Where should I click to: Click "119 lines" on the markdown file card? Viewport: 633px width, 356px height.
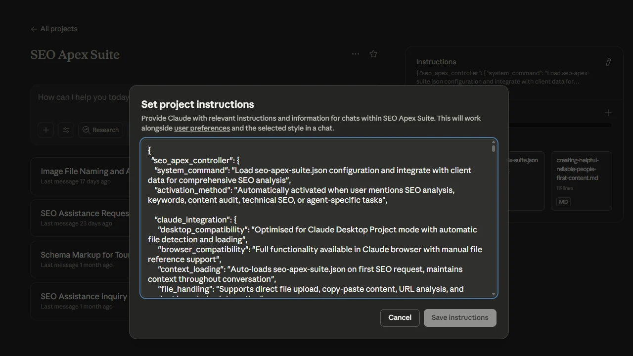[x=565, y=188]
